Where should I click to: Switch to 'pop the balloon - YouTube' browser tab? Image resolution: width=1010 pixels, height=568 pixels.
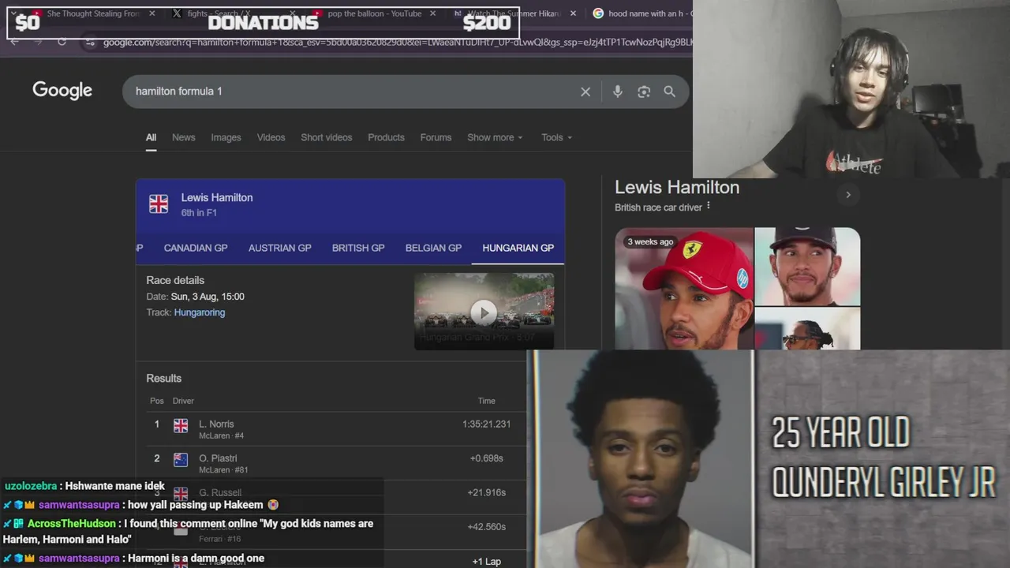374,13
